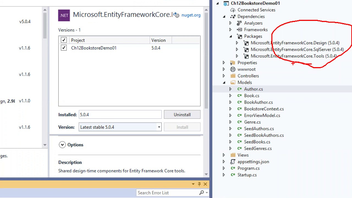The width and height of the screenshot is (352, 198).
Task: Click the Author.cs C# file icon
Action: tap(239, 89)
